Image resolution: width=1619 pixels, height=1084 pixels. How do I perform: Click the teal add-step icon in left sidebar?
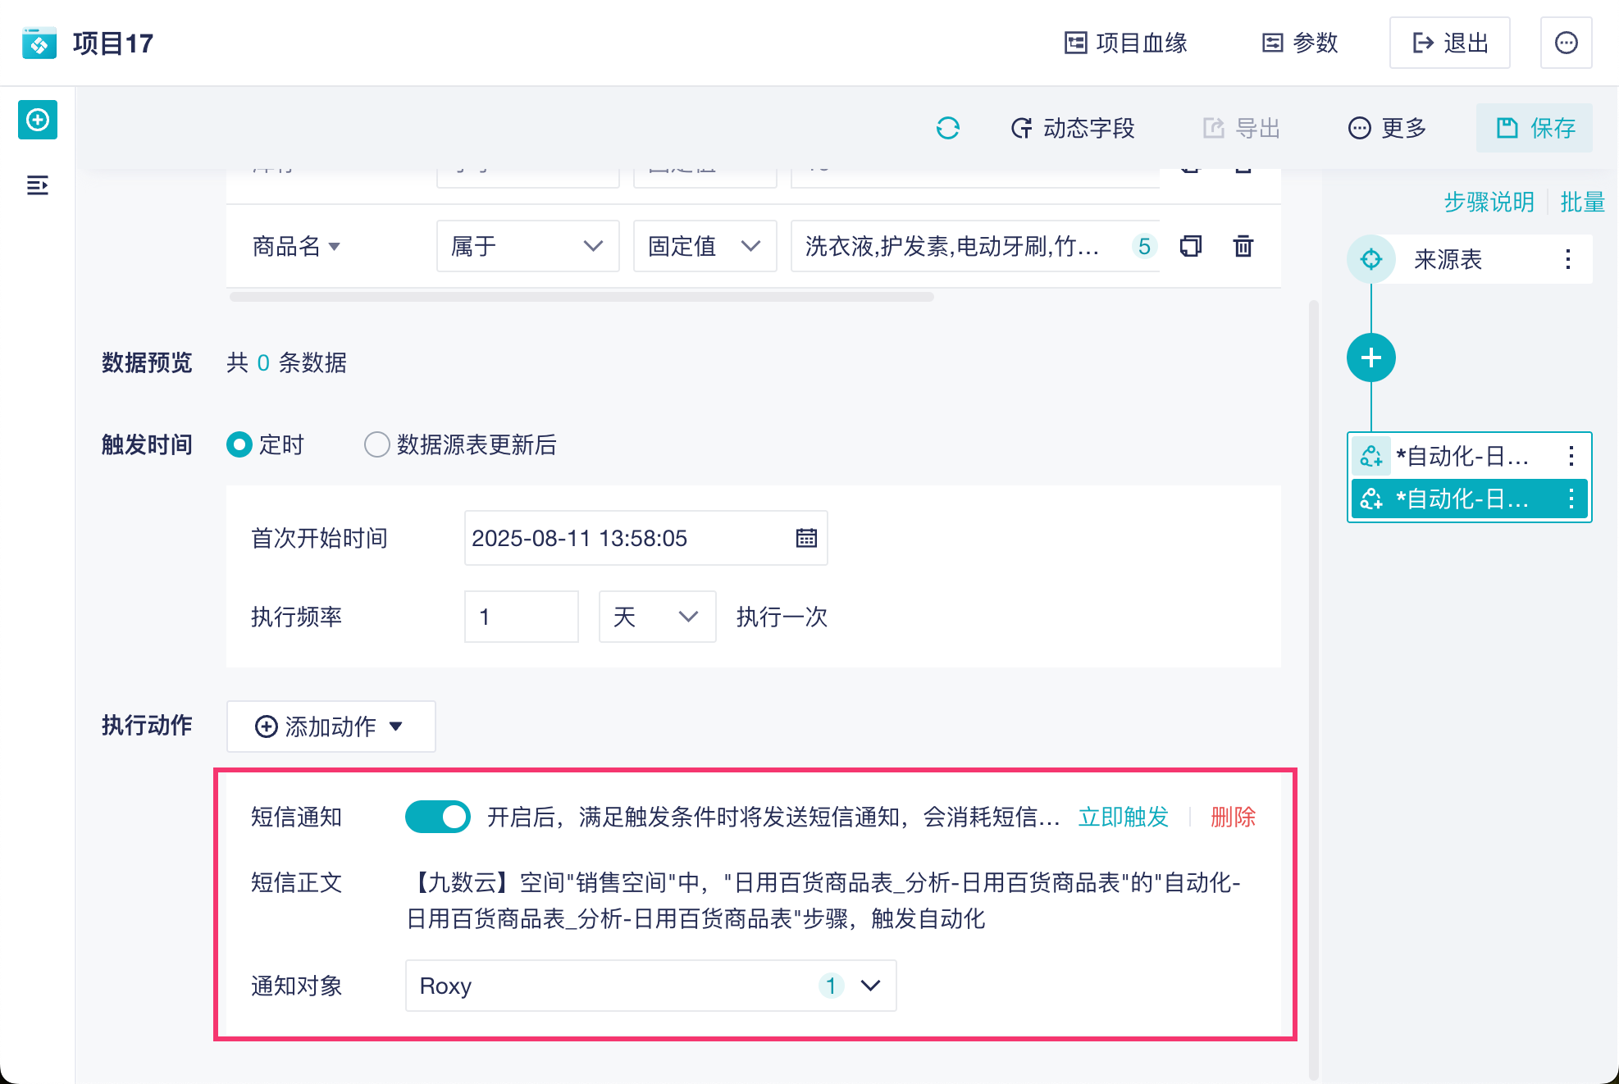point(38,121)
